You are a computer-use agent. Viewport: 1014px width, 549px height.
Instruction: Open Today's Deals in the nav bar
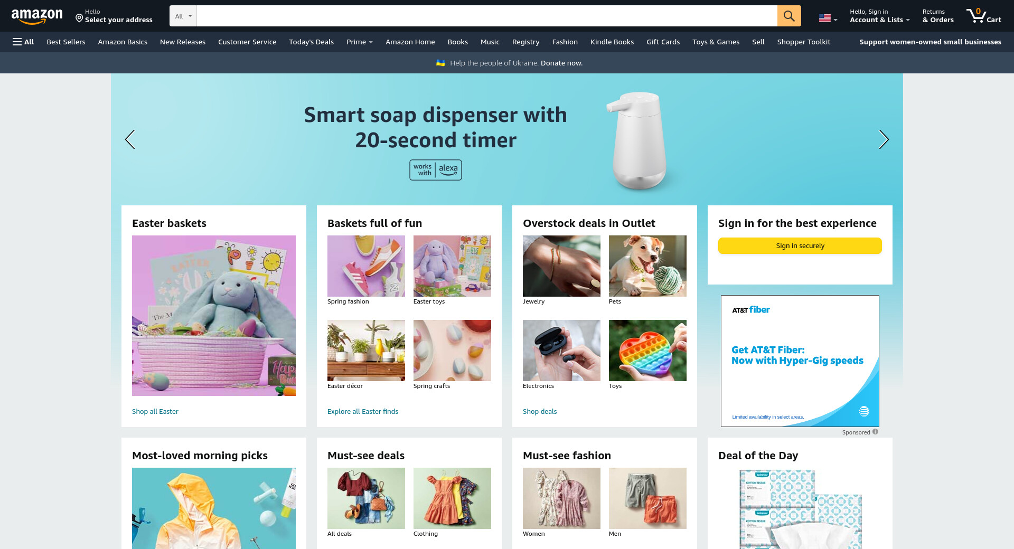[x=311, y=42]
